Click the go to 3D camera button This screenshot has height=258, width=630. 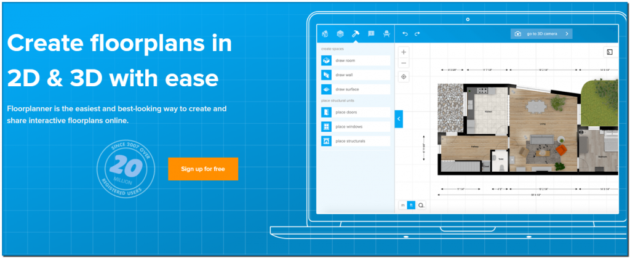[541, 33]
